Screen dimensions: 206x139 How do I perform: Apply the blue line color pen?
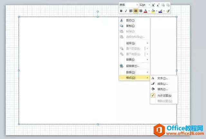(160, 11)
